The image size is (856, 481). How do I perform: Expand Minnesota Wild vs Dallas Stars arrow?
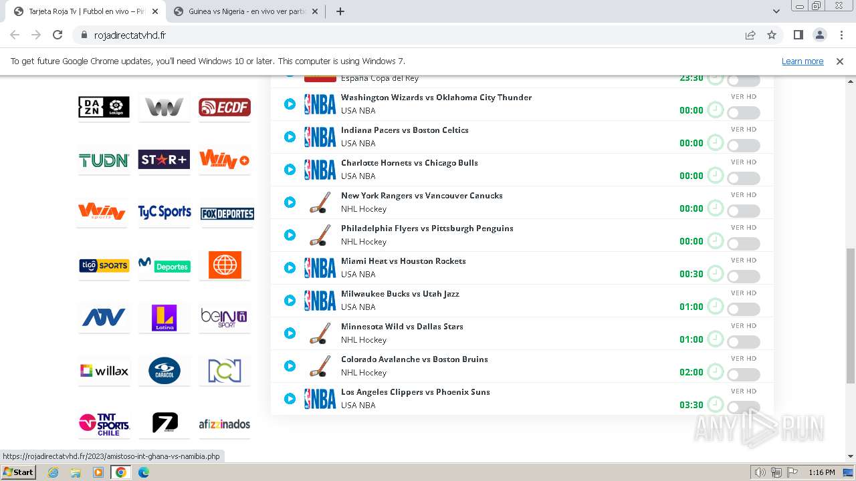point(290,333)
